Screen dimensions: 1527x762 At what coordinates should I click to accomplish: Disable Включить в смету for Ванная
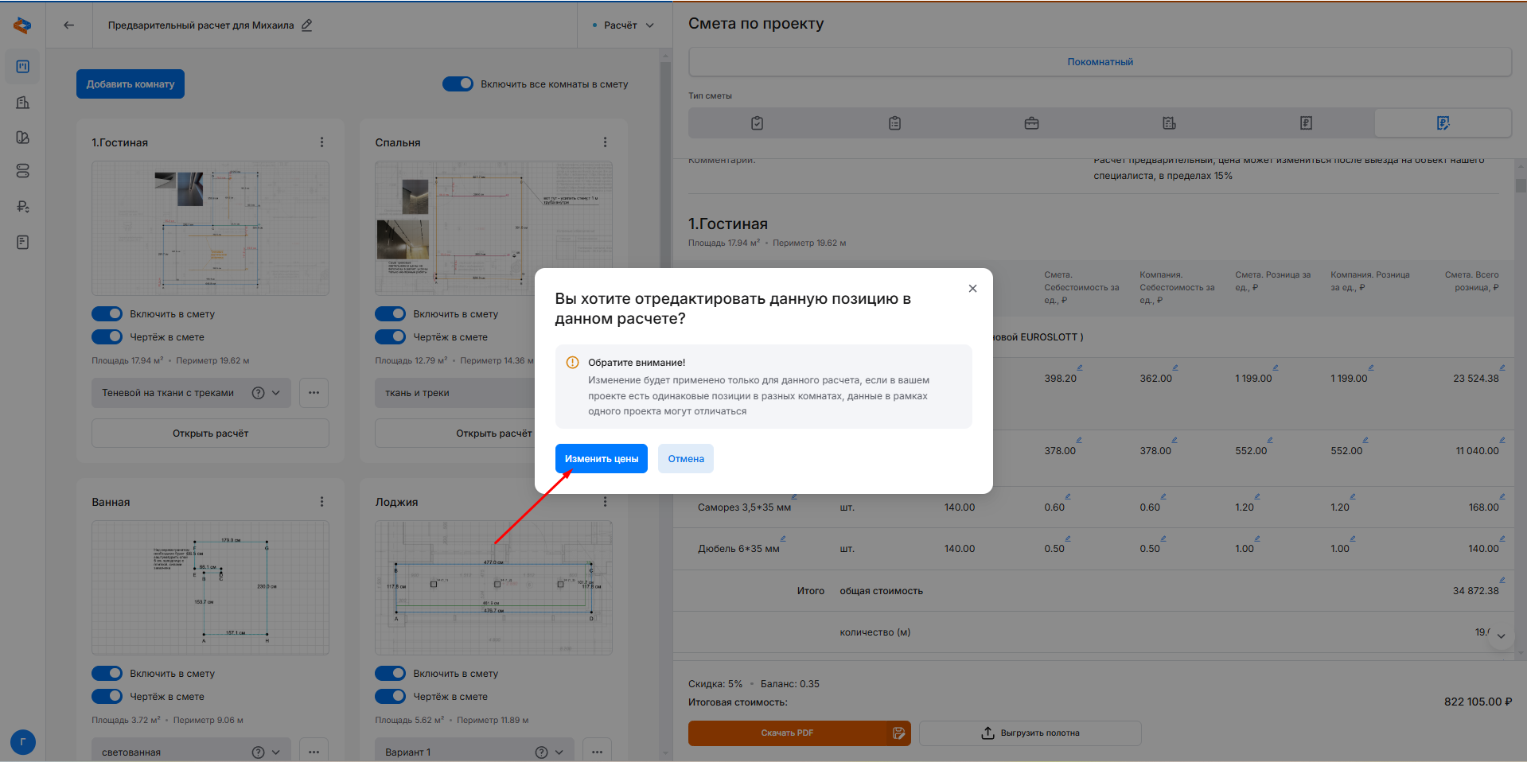107,674
